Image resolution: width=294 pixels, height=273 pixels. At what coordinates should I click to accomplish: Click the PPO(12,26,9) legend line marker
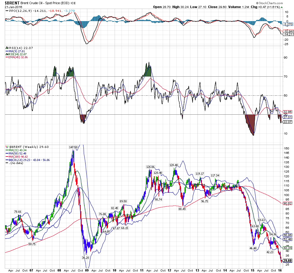[7, 11]
